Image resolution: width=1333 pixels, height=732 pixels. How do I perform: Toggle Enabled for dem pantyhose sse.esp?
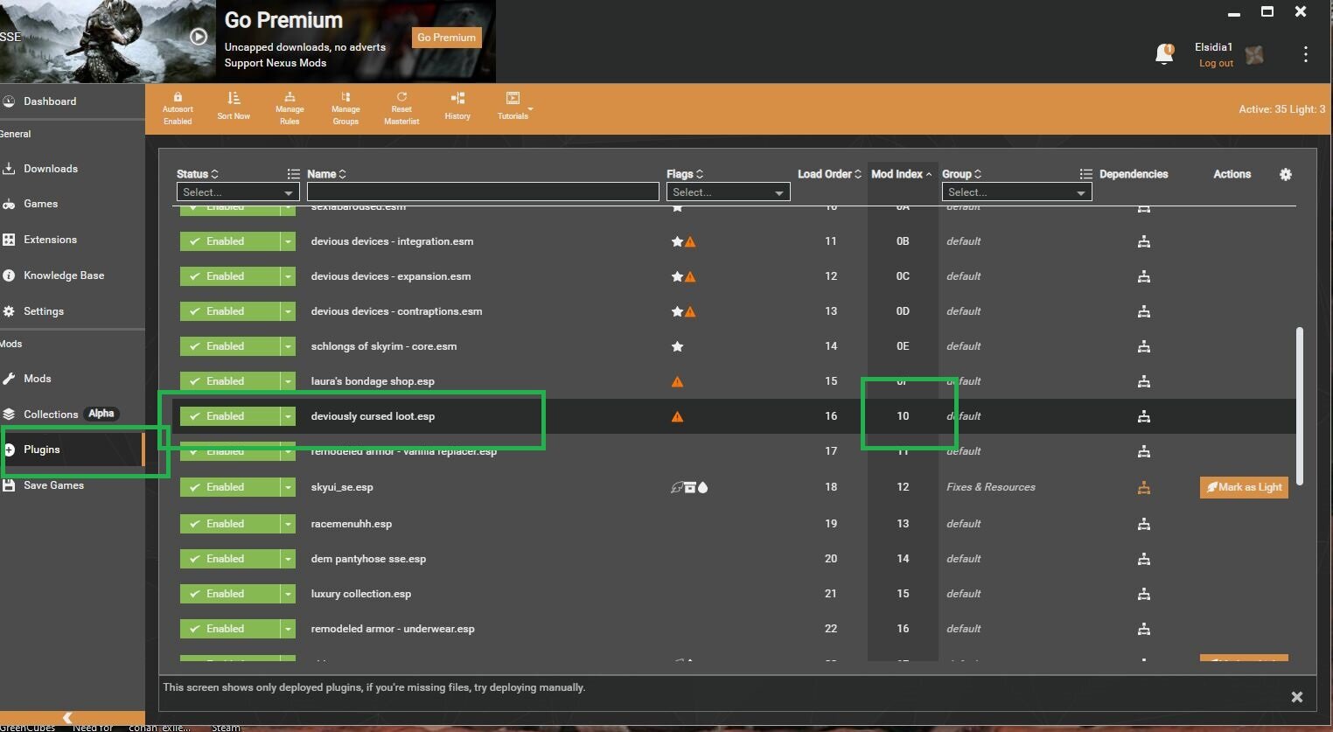click(229, 559)
